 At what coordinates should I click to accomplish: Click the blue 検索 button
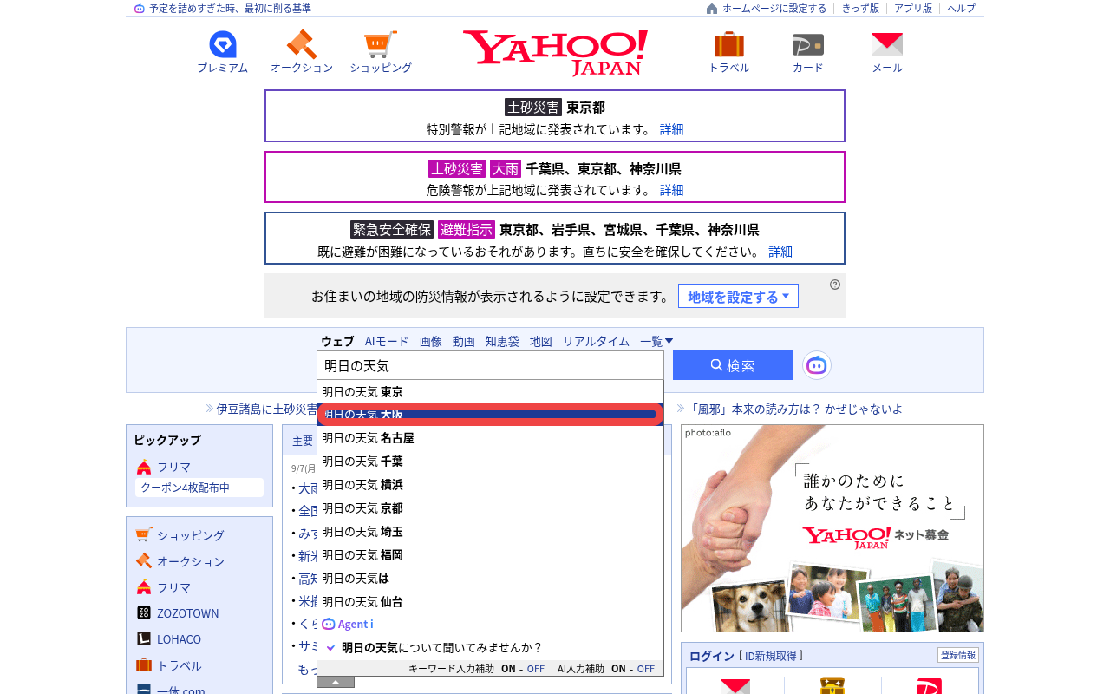pyautogui.click(x=733, y=365)
